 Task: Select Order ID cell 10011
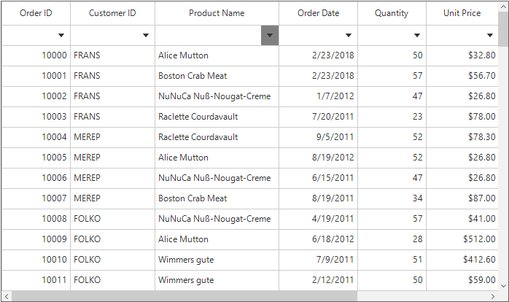point(36,281)
